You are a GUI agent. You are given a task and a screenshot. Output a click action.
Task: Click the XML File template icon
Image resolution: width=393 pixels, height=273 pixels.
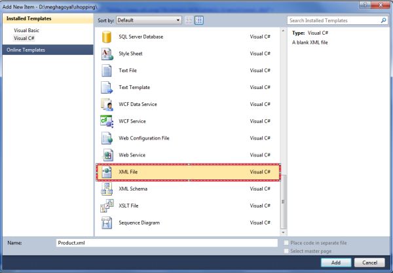pyautogui.click(x=107, y=172)
